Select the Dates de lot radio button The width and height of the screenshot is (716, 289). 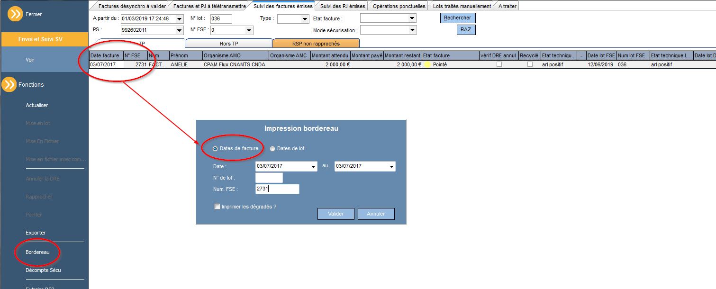click(272, 148)
